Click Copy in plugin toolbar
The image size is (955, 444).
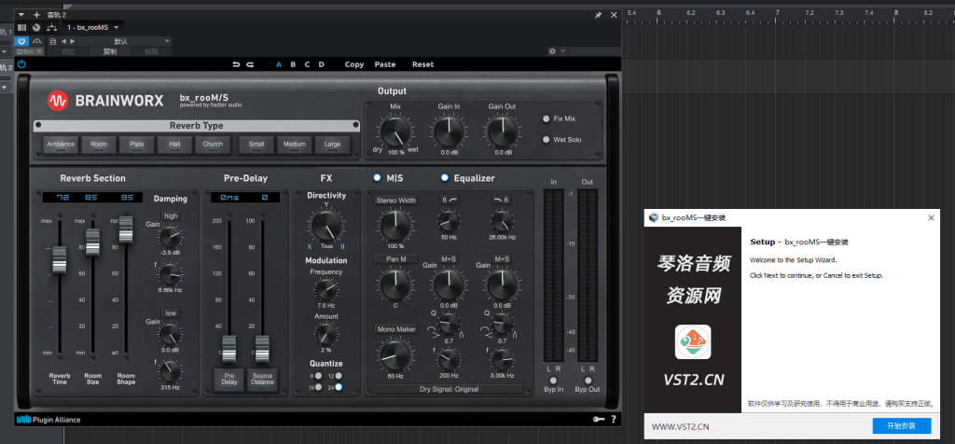(353, 64)
